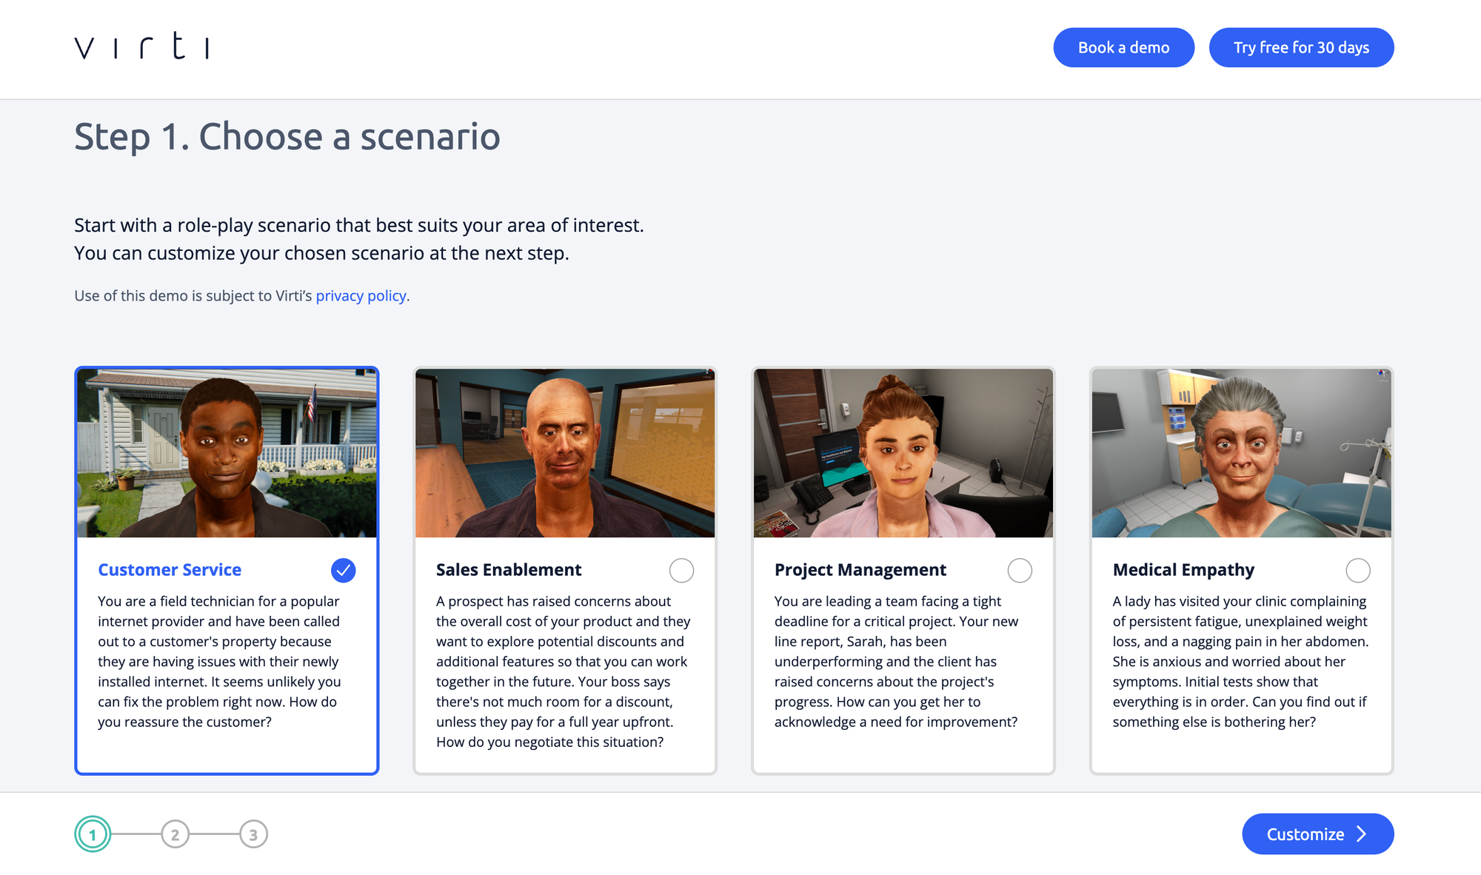The height and width of the screenshot is (875, 1481).
Task: Open the privacy policy link
Action: pyautogui.click(x=361, y=296)
